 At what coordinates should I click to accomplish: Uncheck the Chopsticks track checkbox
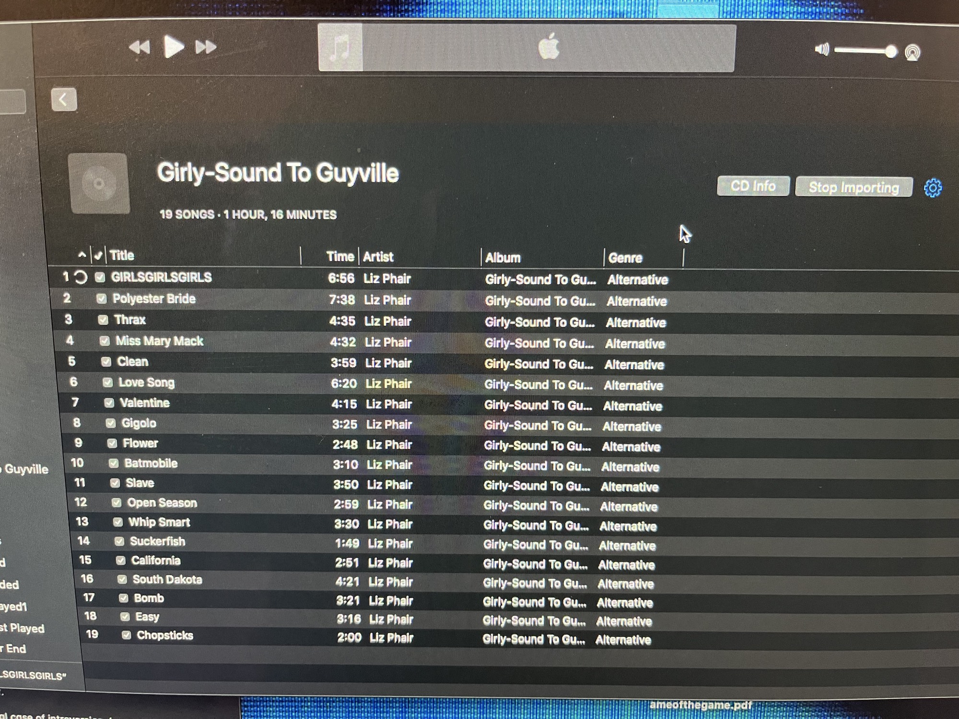pyautogui.click(x=127, y=635)
